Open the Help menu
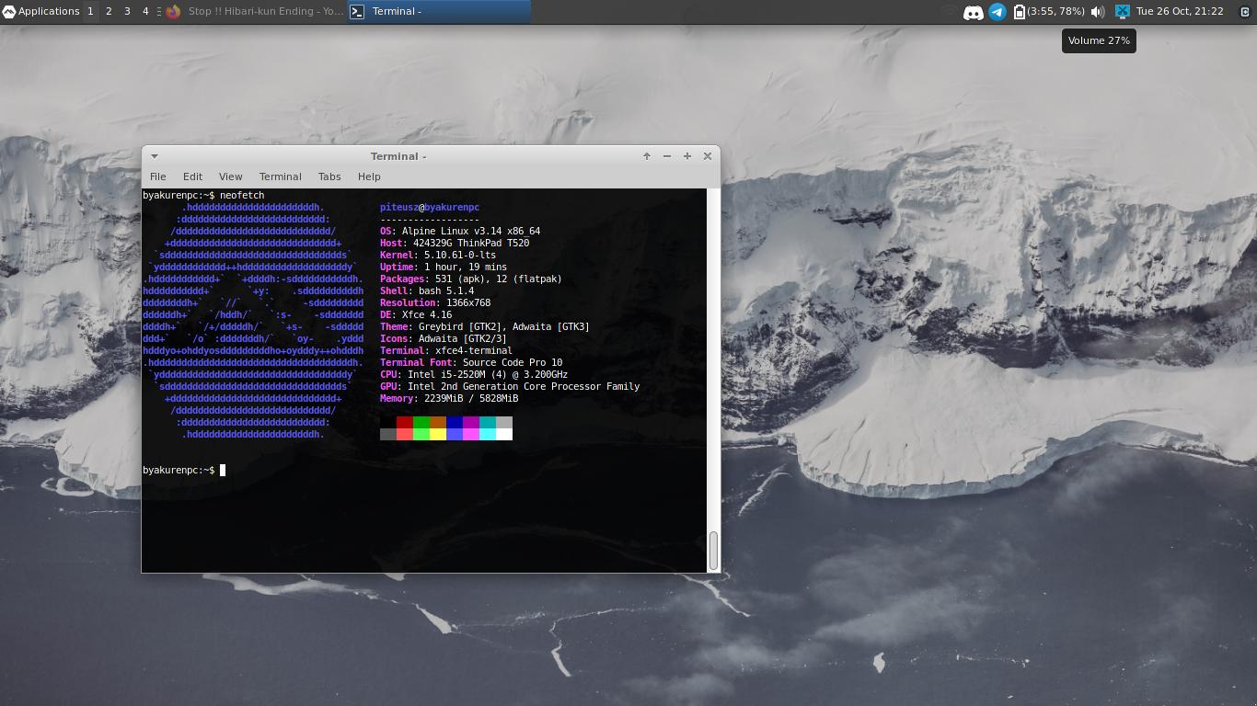Image resolution: width=1257 pixels, height=706 pixels. 369,176
